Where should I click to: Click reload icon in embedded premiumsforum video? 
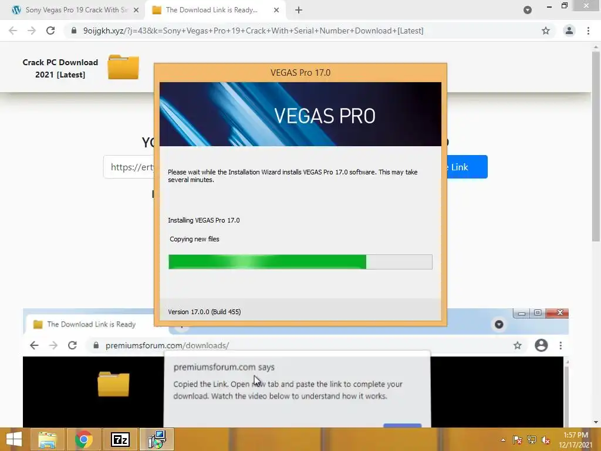72,345
